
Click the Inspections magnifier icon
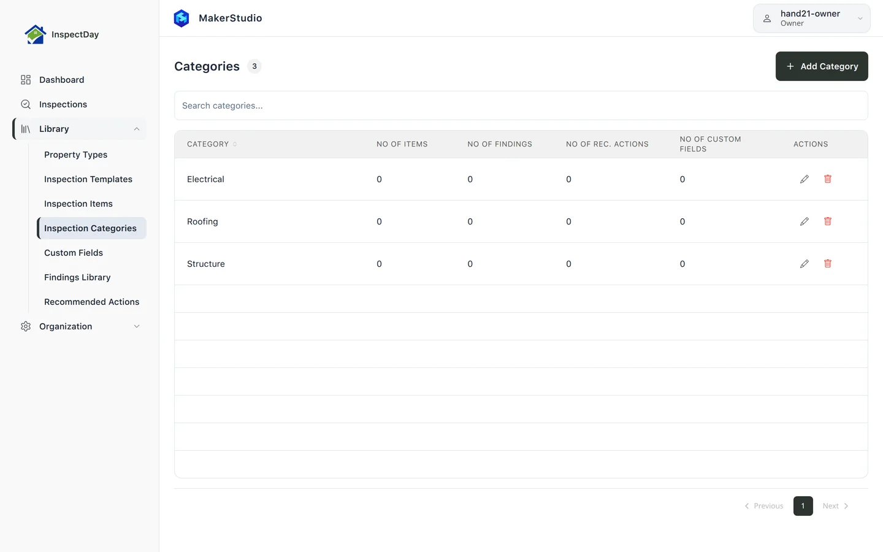click(26, 104)
